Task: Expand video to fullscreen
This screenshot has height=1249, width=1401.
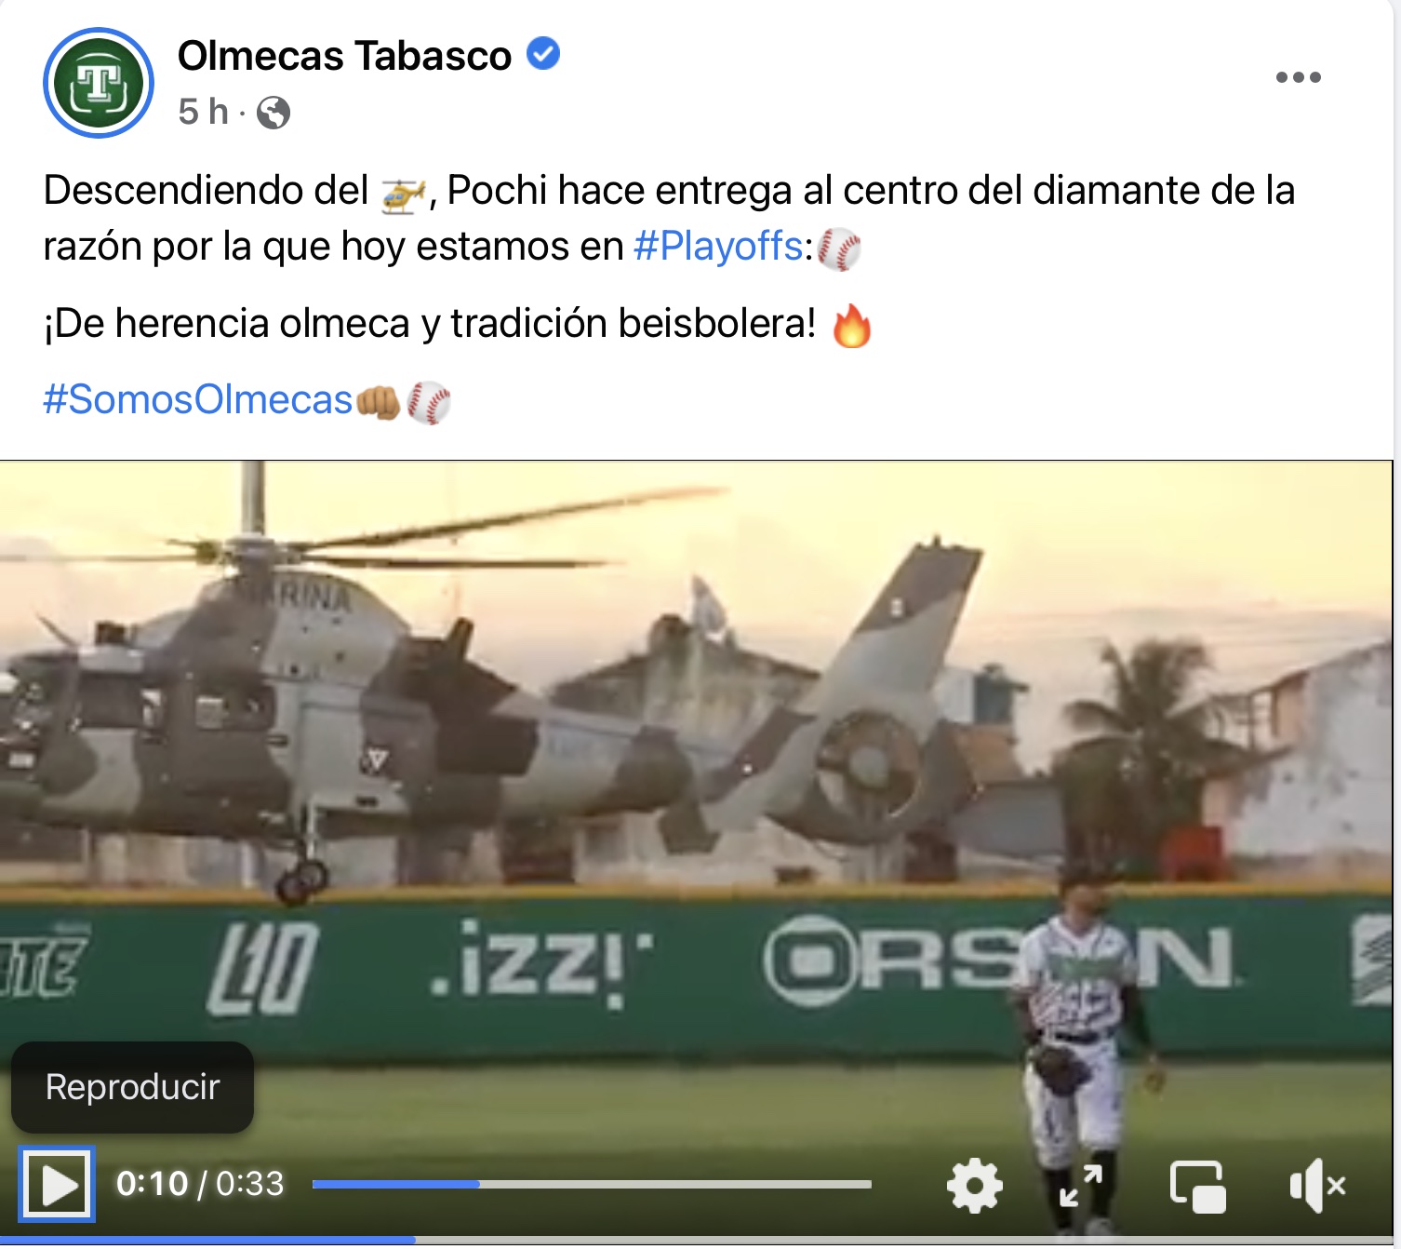Action: 1080,1186
